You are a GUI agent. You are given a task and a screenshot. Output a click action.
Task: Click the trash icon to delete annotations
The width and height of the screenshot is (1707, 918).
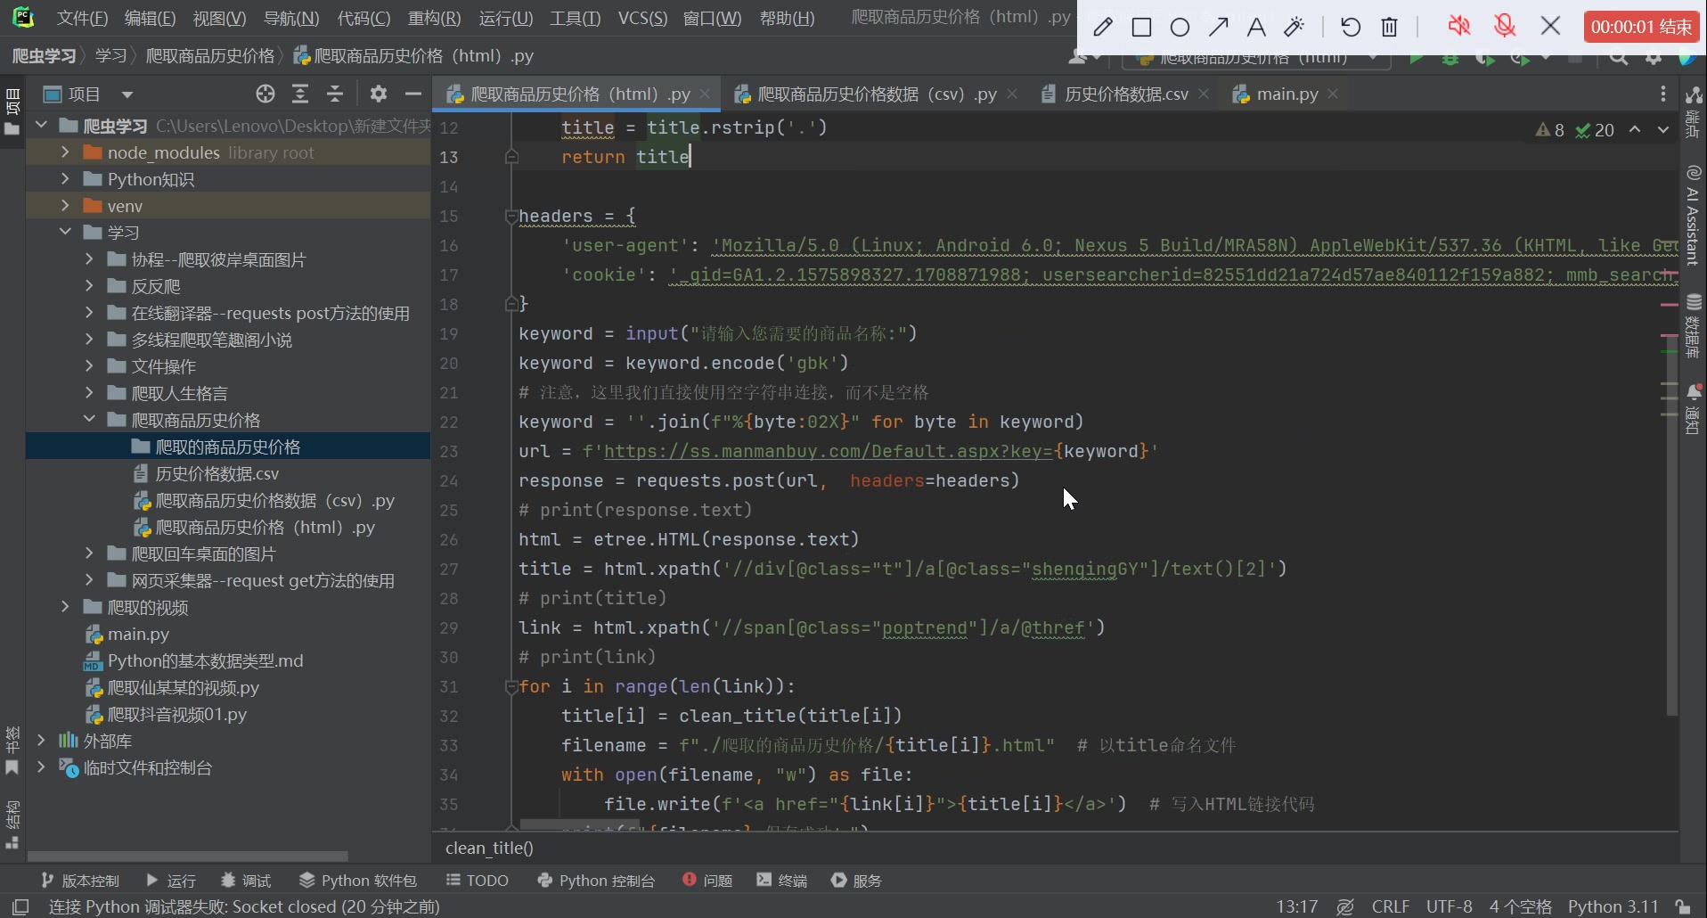coord(1389,27)
